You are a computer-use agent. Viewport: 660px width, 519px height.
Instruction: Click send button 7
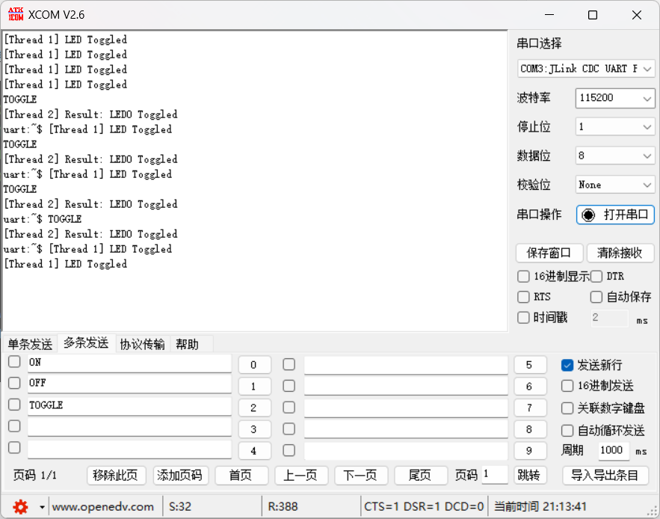pos(530,408)
